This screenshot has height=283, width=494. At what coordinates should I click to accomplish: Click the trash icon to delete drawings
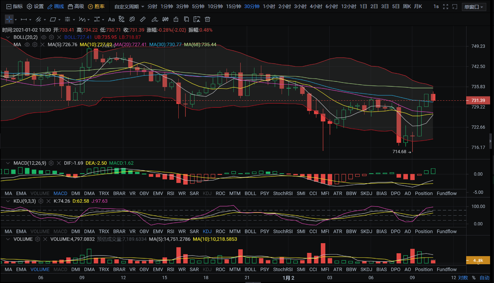pyautogui.click(x=208, y=19)
